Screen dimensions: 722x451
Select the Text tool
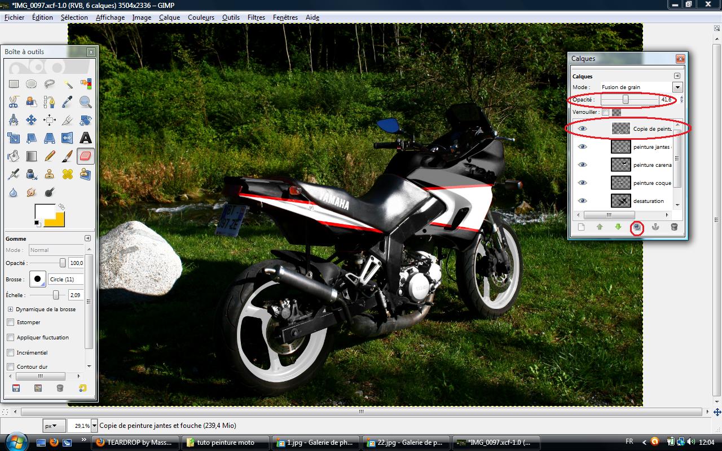[86, 138]
